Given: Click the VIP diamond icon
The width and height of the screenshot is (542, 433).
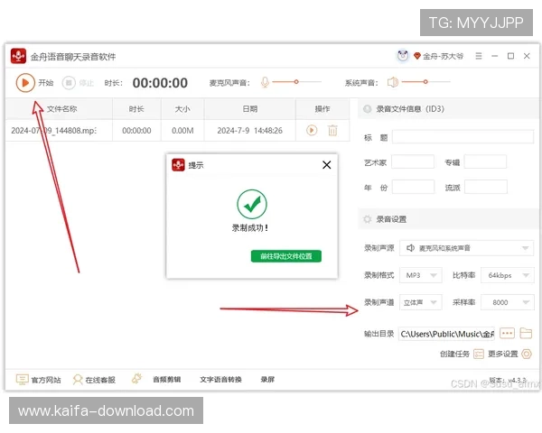Looking at the screenshot, I should coord(416,56).
